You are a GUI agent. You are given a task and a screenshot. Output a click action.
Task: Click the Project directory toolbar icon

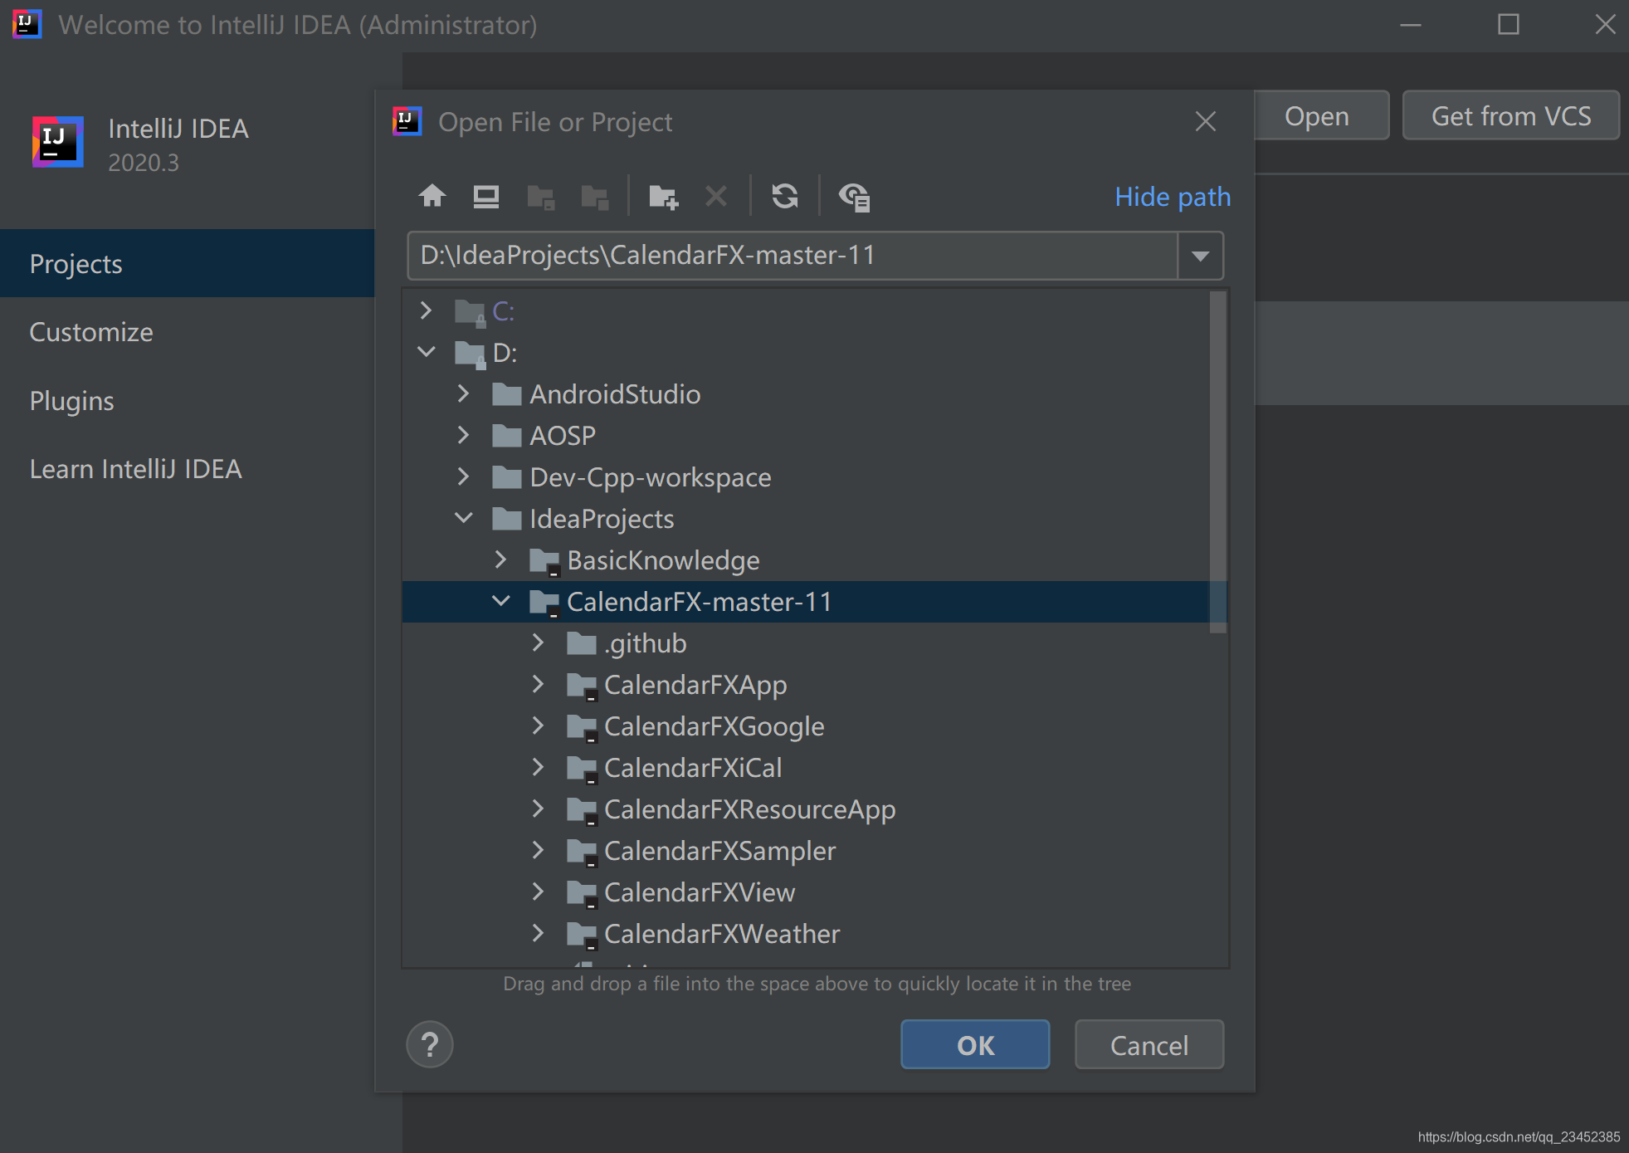(541, 197)
